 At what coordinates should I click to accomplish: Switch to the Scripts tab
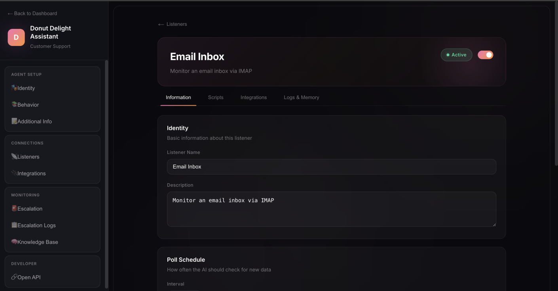[216, 97]
